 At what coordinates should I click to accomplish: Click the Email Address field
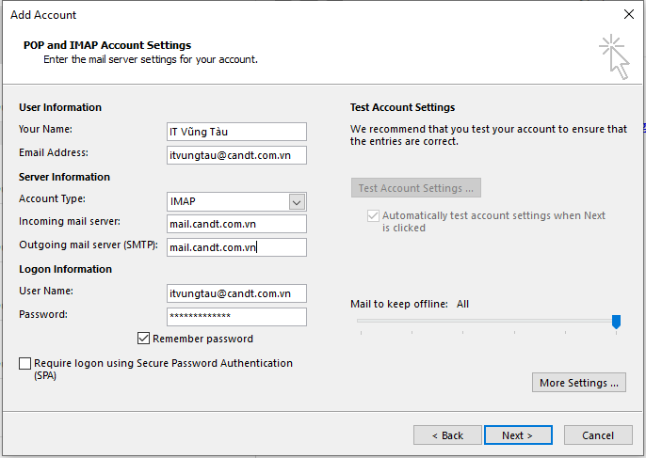pos(236,155)
